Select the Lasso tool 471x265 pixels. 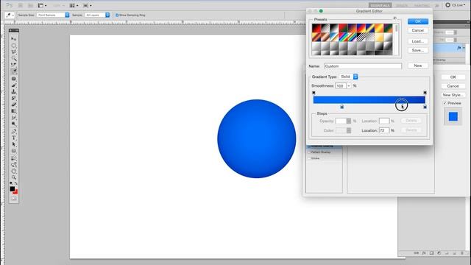click(x=13, y=52)
